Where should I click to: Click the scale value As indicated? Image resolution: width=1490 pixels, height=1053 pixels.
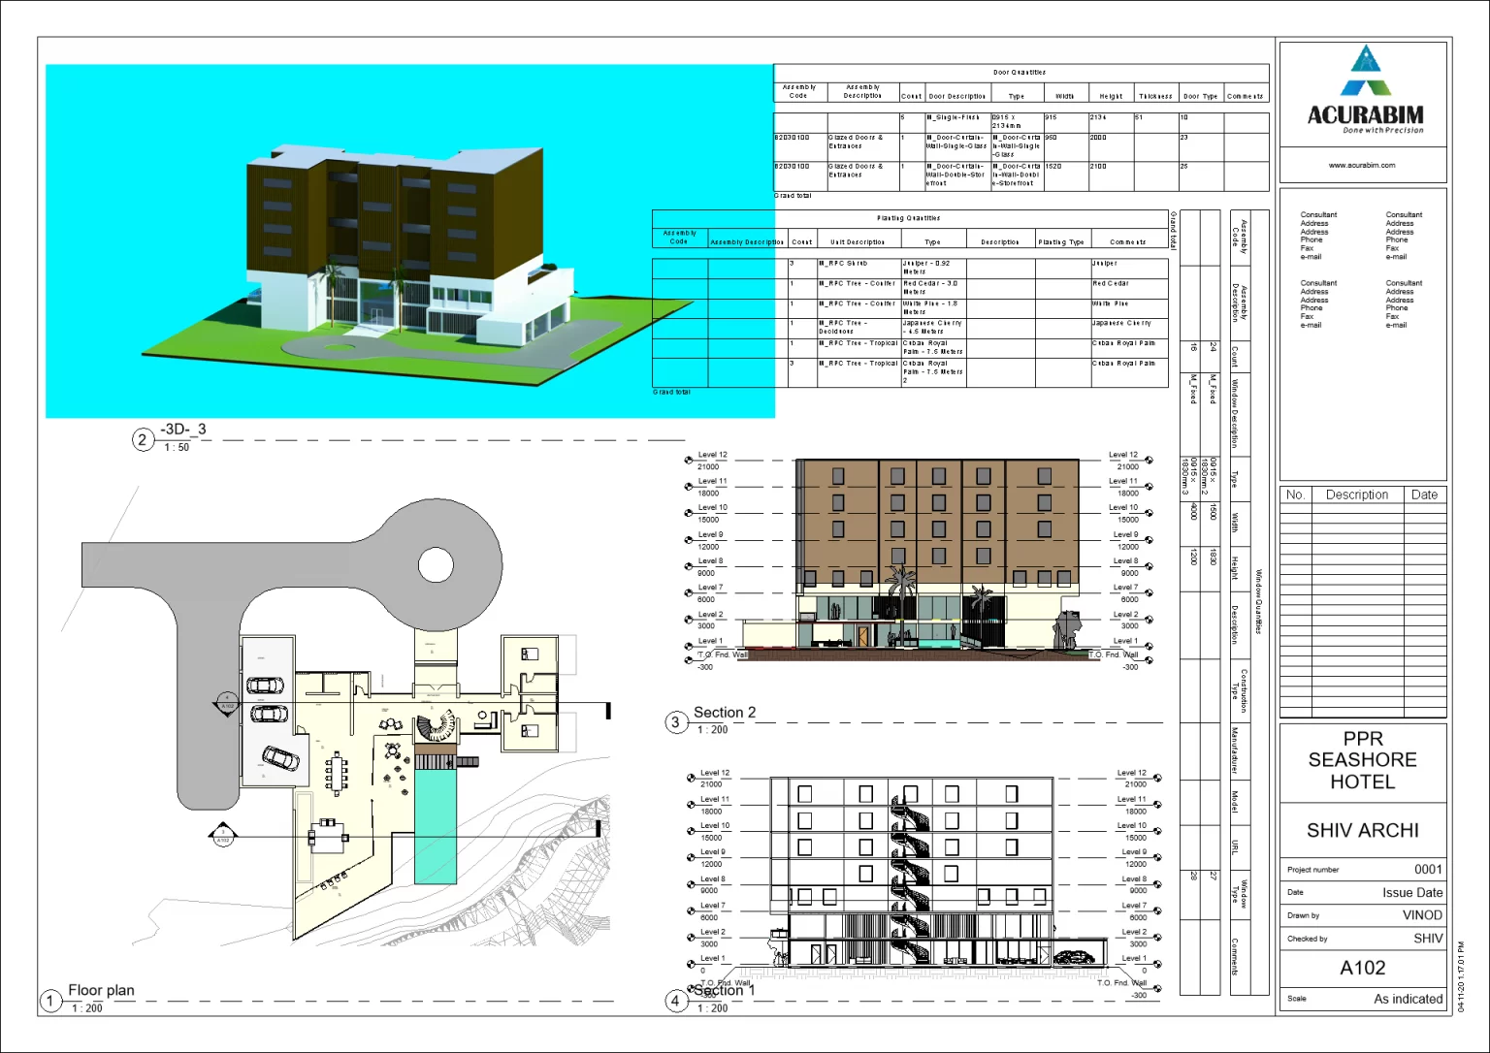[1409, 999]
